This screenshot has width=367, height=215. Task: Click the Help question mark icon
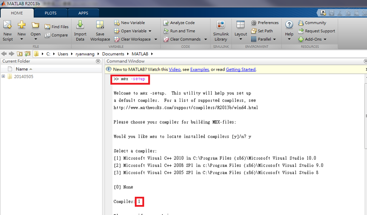coord(289,24)
